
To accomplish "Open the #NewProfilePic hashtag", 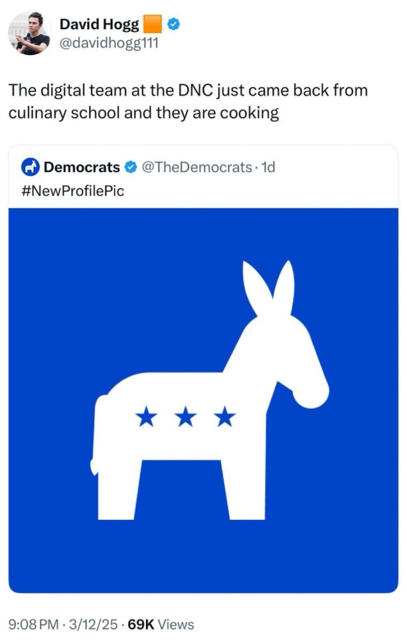I will tap(73, 190).
